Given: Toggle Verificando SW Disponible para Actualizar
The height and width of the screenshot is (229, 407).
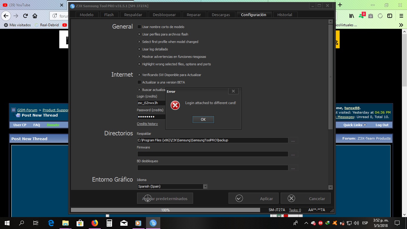Looking at the screenshot, I should tap(139, 75).
